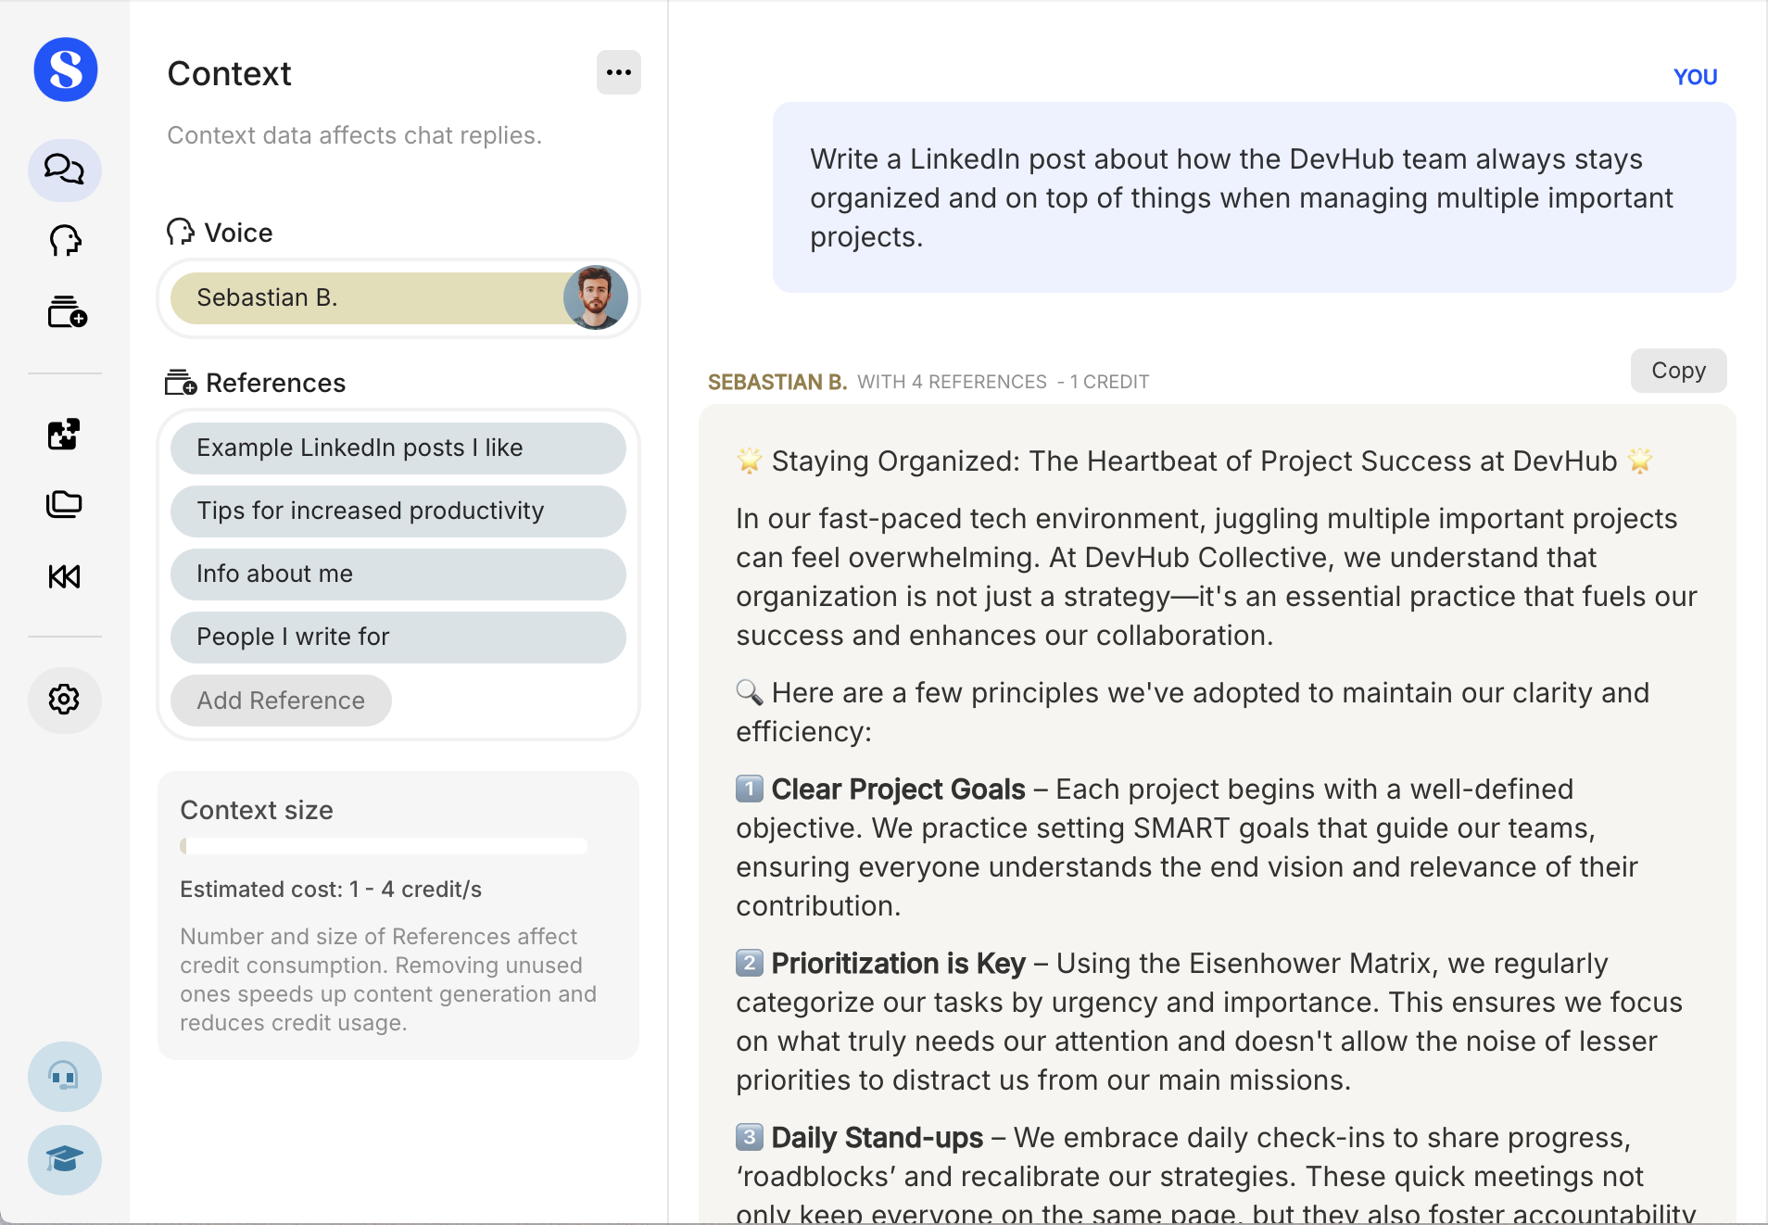Viewport: 1768px width, 1225px height.
Task: Toggle 'Tips for increased productivity' reference
Action: pyautogui.click(x=398, y=511)
